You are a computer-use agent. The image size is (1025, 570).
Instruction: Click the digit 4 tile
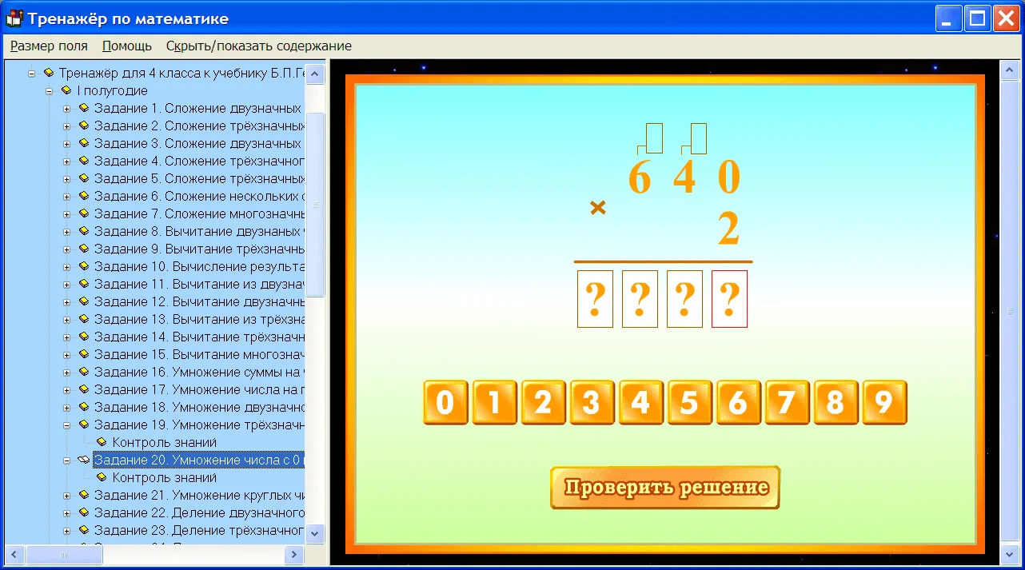pos(640,402)
